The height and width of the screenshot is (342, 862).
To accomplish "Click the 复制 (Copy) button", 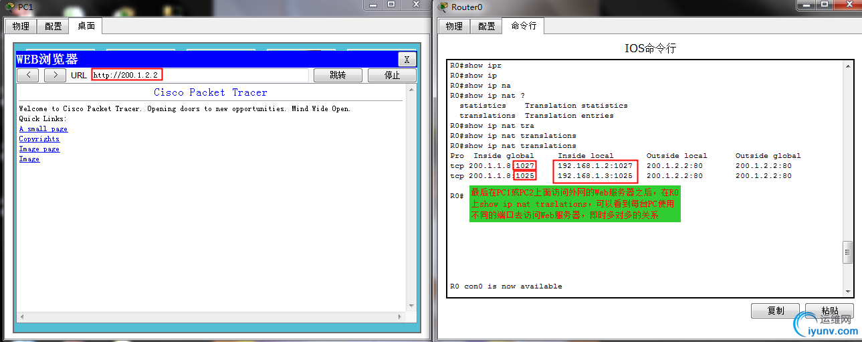I will (x=776, y=311).
